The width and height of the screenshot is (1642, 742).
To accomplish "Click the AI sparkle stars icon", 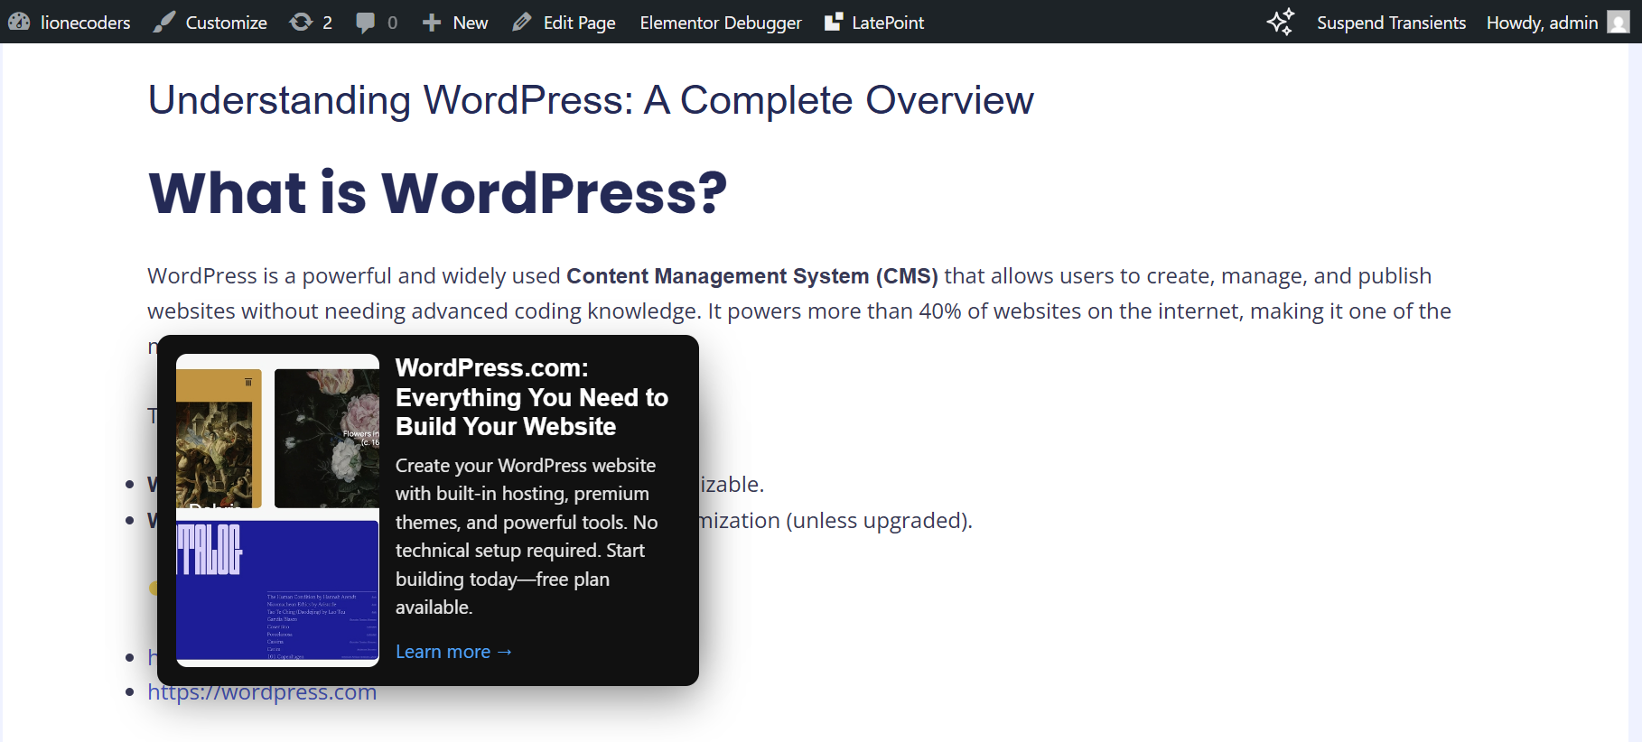I will [1281, 22].
